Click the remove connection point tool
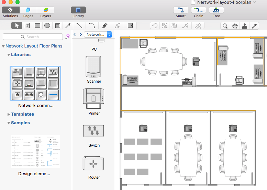This screenshot has height=190, width=267. click(x=198, y=26)
